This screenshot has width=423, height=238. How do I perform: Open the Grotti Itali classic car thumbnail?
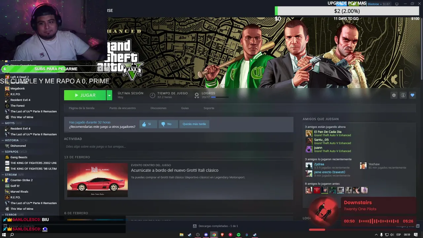97,180
